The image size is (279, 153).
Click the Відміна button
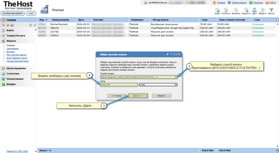[x=161, y=96]
